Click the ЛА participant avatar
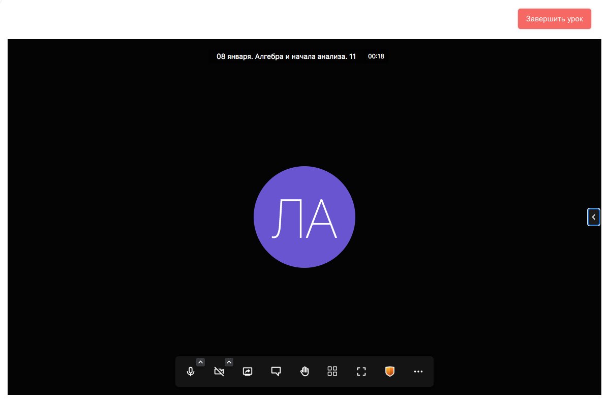Image resolution: width=609 pixels, height=401 pixels. (x=304, y=217)
